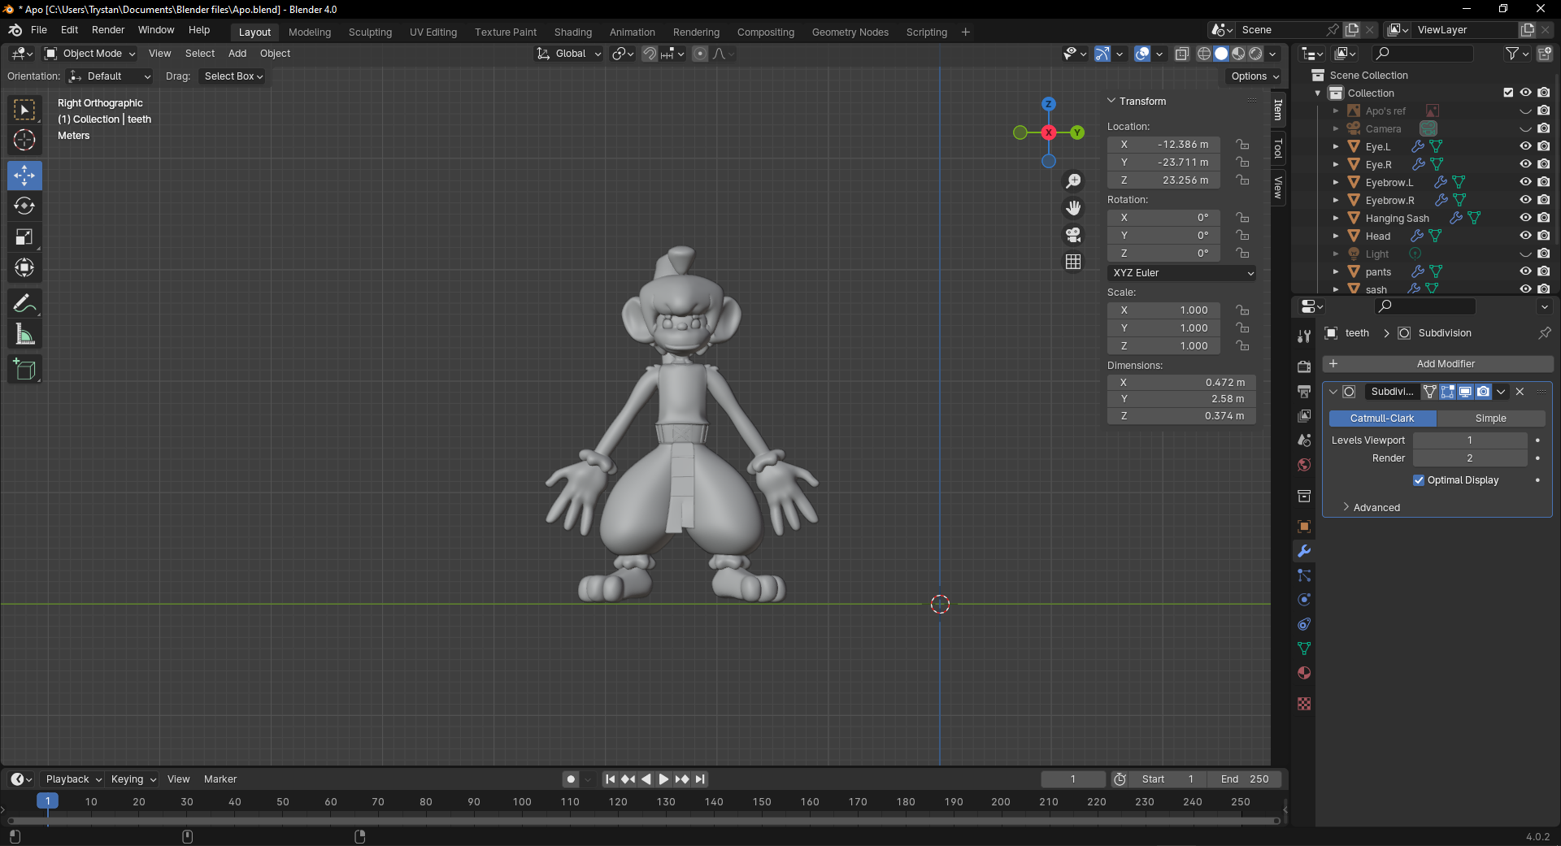Viewport: 1561px width, 846px height.
Task: Toggle camera view in the viewport
Action: coord(1073,236)
